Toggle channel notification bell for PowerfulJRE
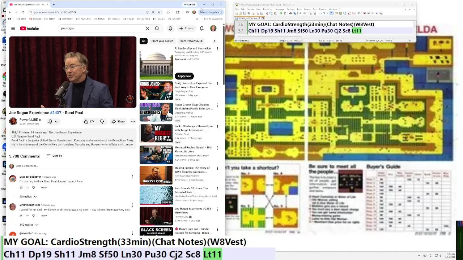 (x=52, y=121)
